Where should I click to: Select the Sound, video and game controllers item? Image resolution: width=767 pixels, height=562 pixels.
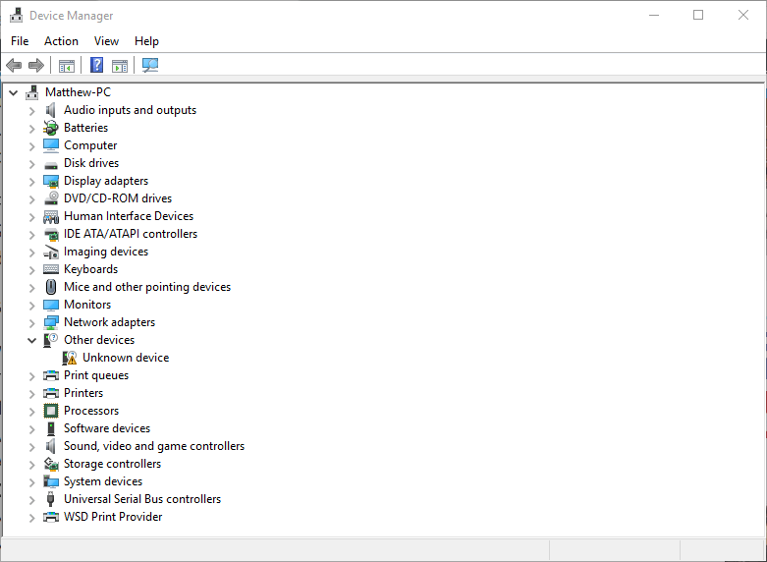[154, 446]
